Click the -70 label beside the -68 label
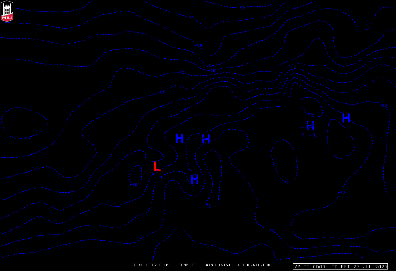 [x=160, y=177]
